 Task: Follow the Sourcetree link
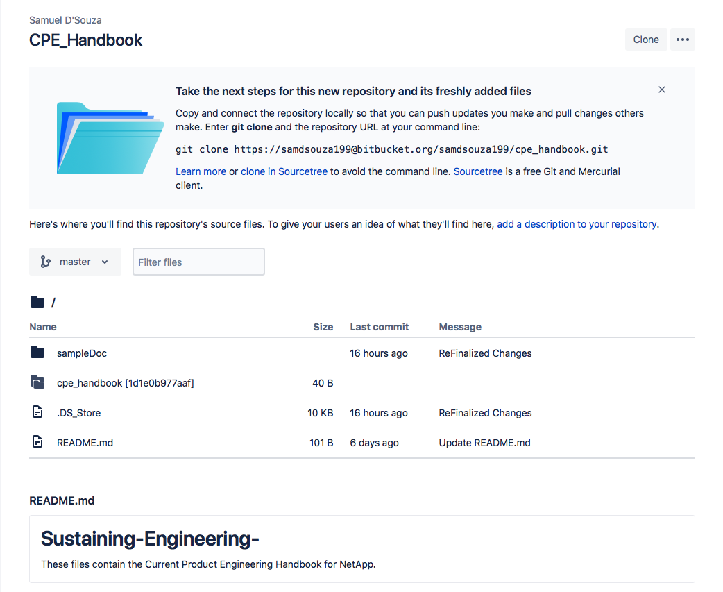[477, 171]
